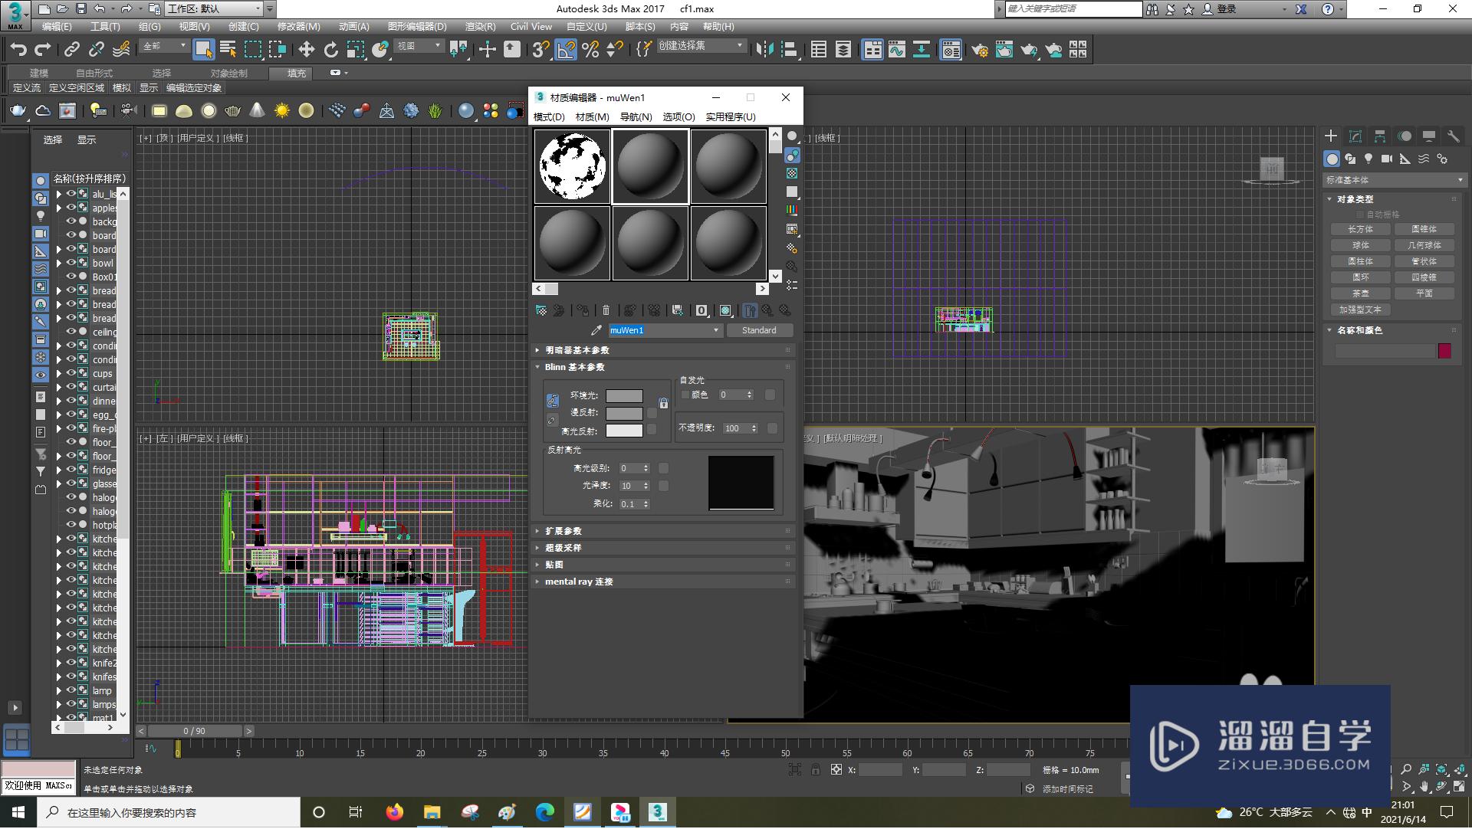Viewport: 1472px width, 829px height.
Task: Select first material sample slot with map
Action: pyautogui.click(x=573, y=166)
